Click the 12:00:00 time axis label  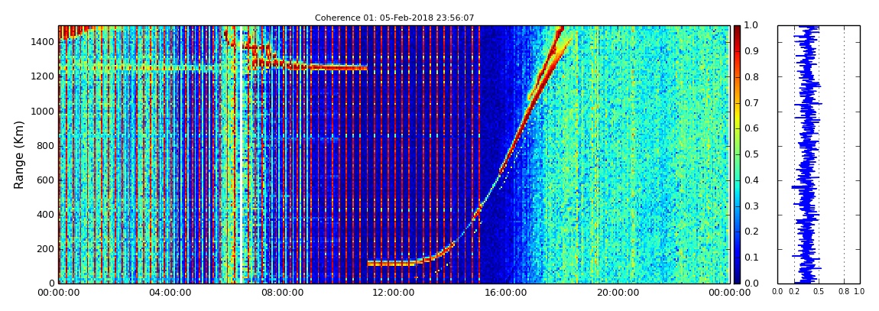tap(394, 293)
